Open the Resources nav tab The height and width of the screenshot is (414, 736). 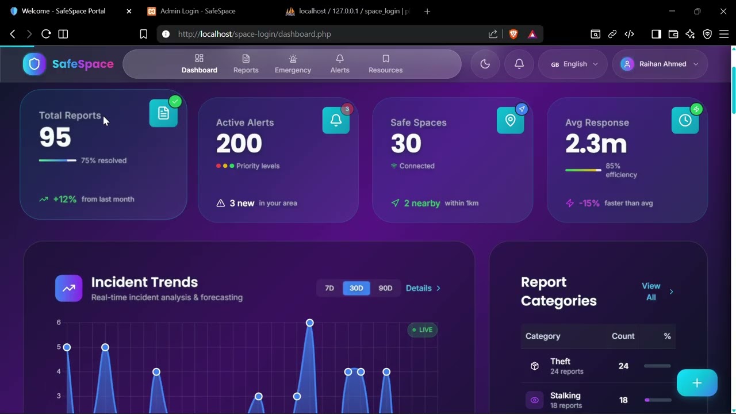click(x=386, y=64)
